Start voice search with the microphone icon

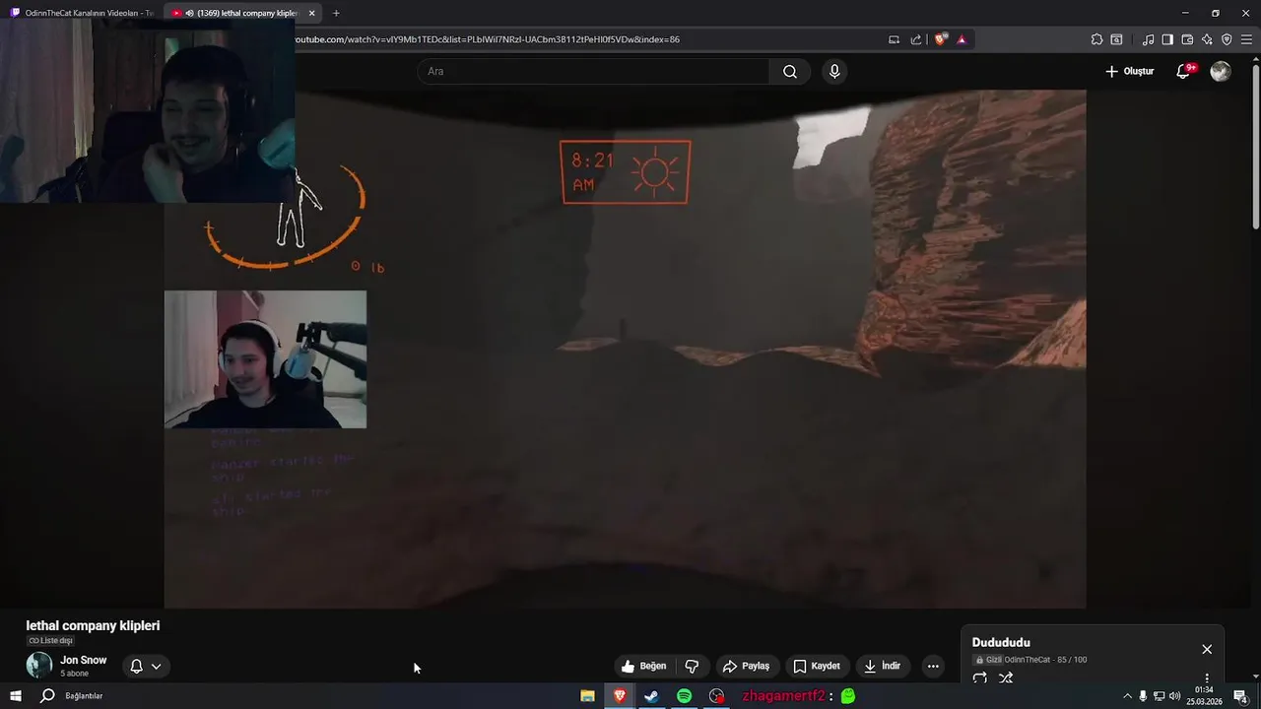tap(834, 71)
